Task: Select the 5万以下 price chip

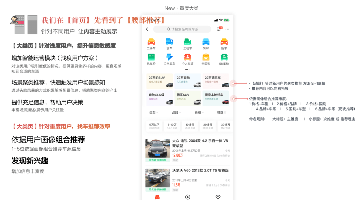Action: point(154,126)
